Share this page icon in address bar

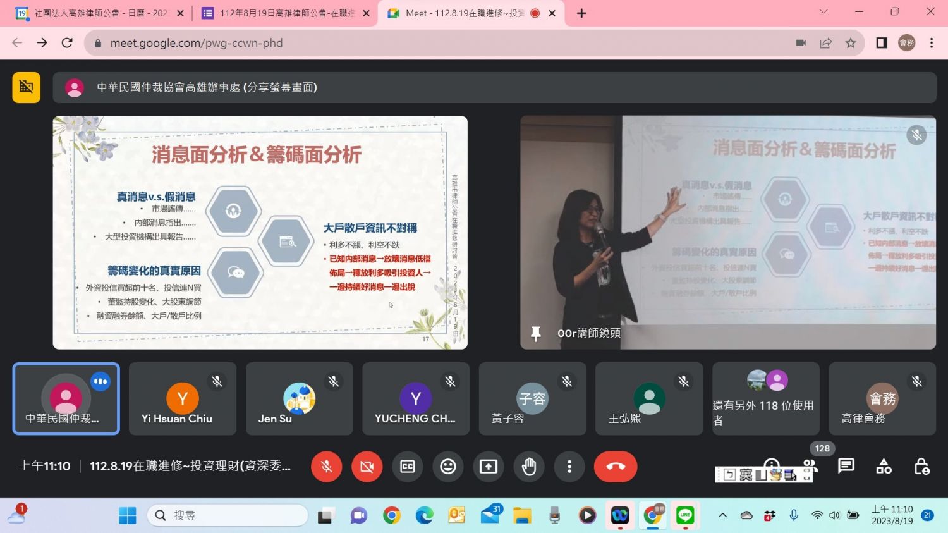click(825, 43)
